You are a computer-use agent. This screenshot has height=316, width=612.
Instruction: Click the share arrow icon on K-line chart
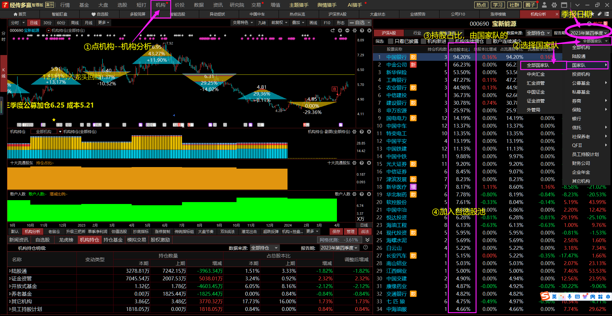(x=333, y=31)
